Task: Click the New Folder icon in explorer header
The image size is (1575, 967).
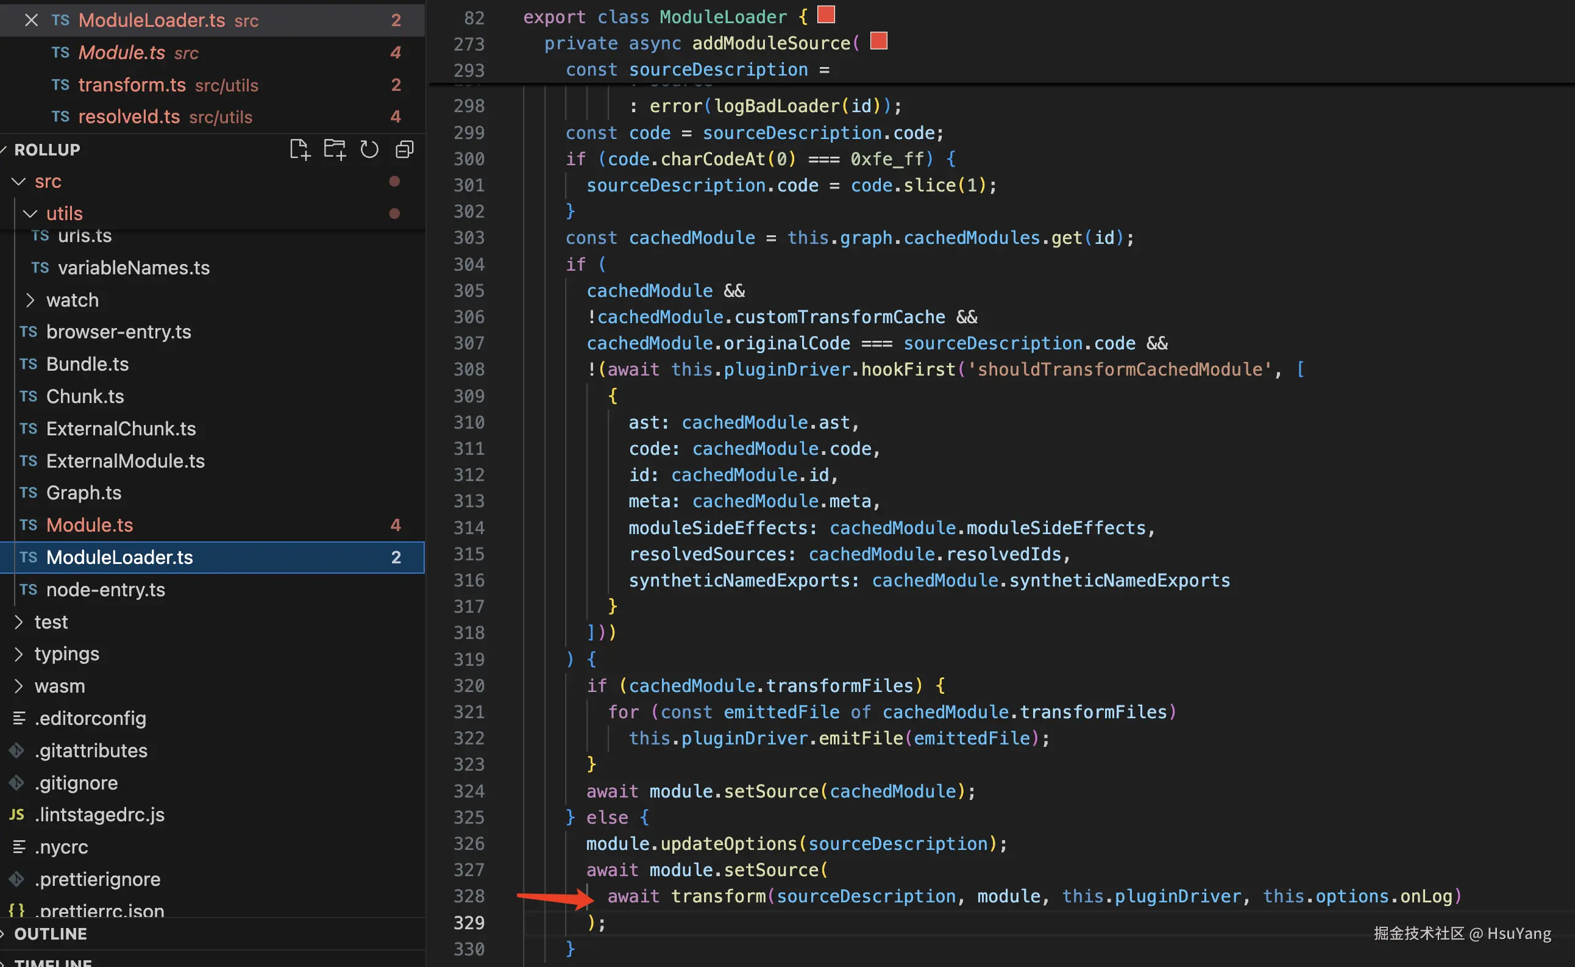Action: click(x=334, y=149)
